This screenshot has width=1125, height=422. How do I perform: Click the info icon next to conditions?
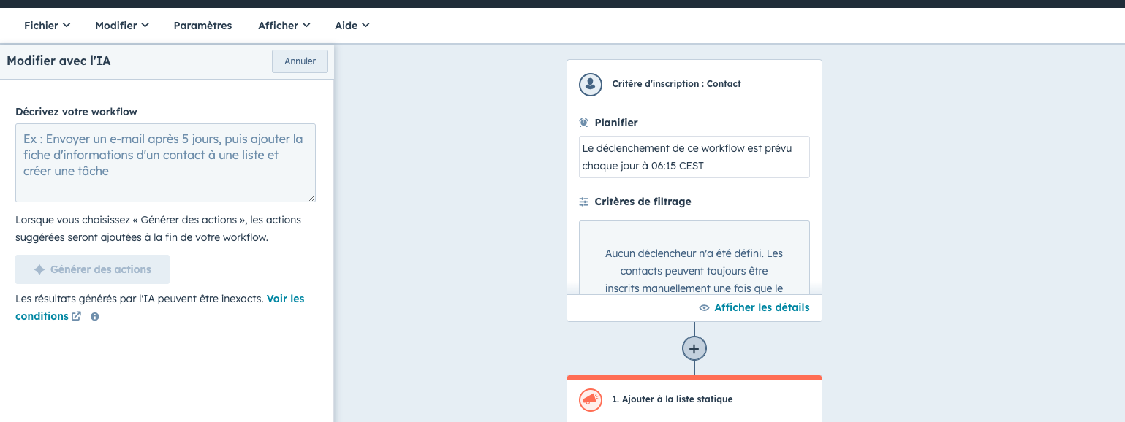95,317
